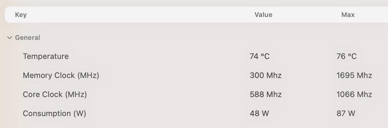Click the 1066 Mhz max core clock
The width and height of the screenshot is (388, 128).
tap(354, 95)
